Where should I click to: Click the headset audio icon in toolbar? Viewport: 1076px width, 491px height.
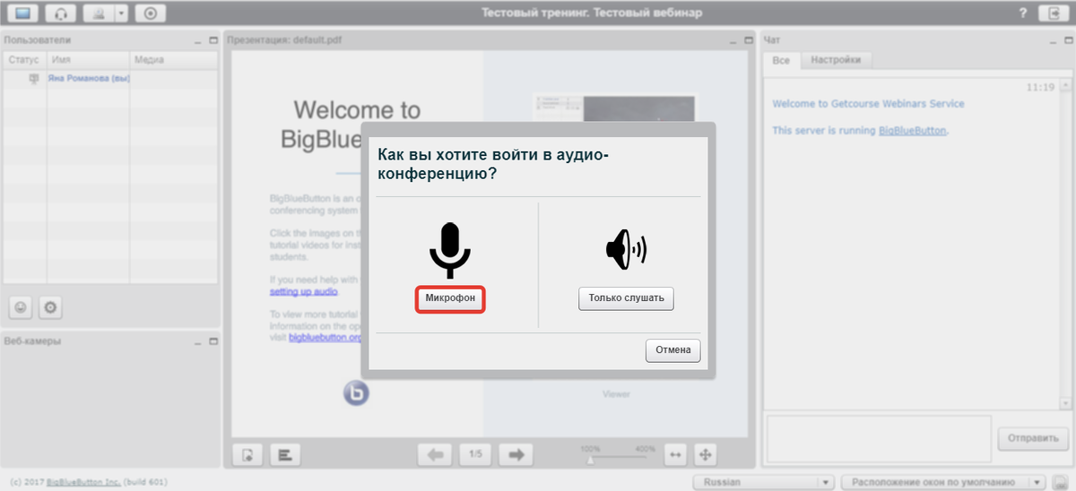point(61,13)
